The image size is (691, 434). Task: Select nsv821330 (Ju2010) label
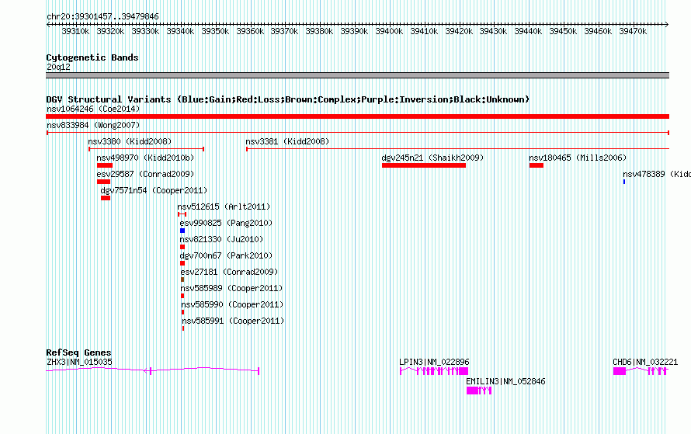(x=221, y=239)
